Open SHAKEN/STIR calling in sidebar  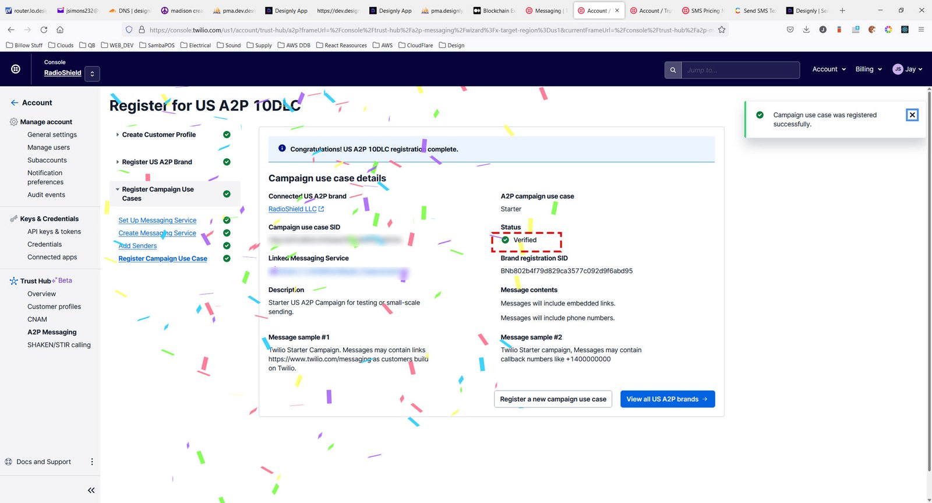click(x=59, y=345)
